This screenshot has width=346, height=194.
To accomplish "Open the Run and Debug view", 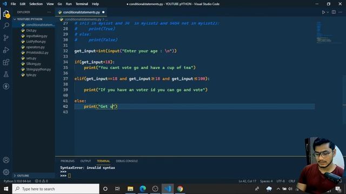I will click(x=6, y=50).
